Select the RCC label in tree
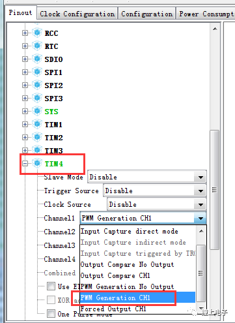Image resolution: width=235 pixels, height=323 pixels. point(51,33)
